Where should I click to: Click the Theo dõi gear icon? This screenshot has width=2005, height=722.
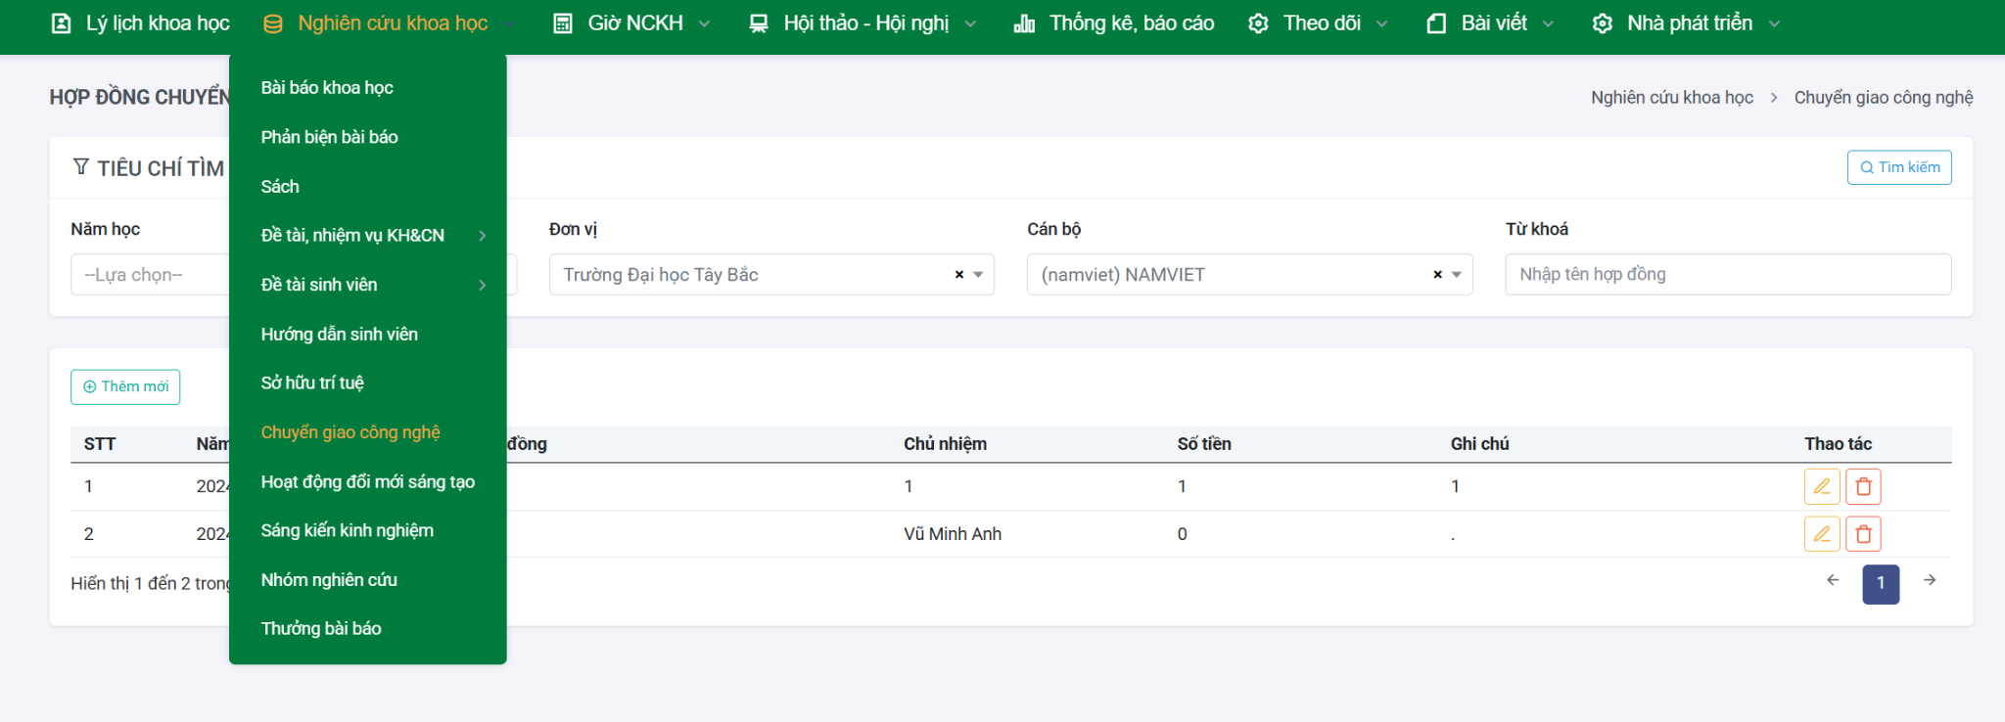1258,23
